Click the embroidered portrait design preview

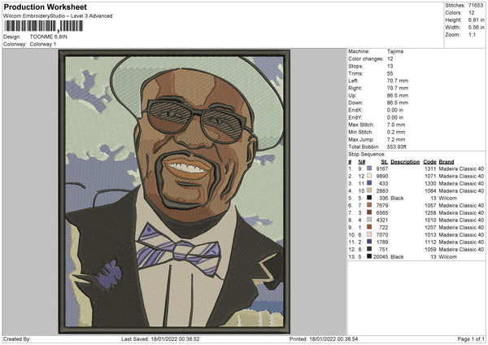(x=174, y=191)
